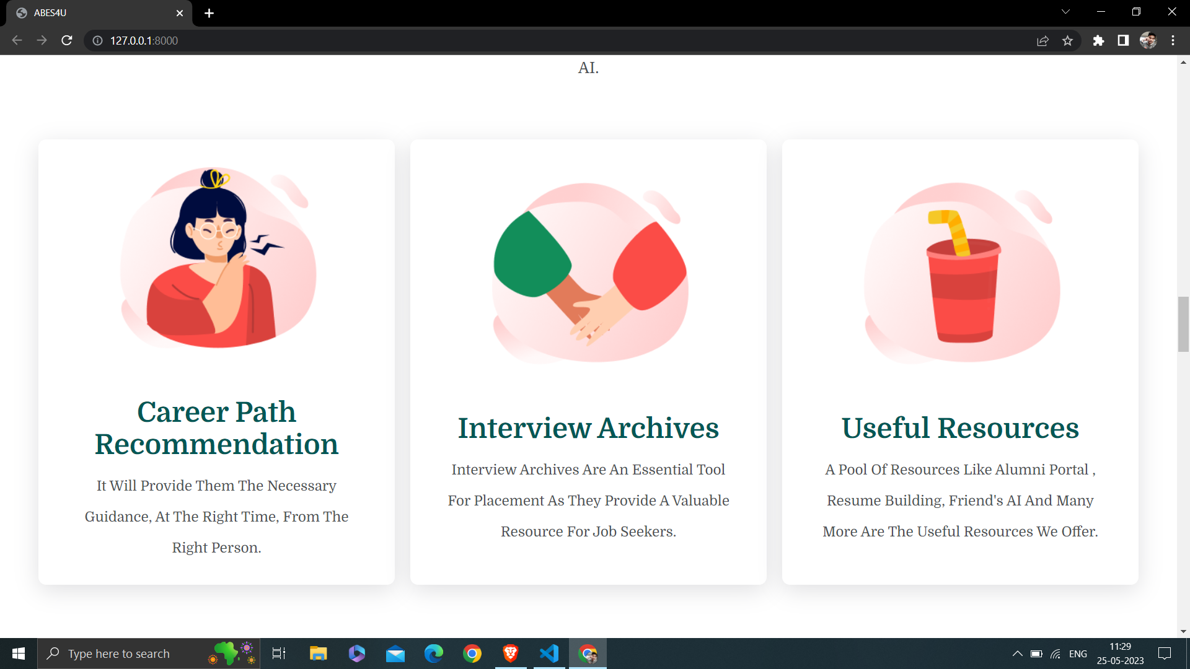1190x669 pixels.
Task: Click the page vertical scrollbar thumb
Action: (x=1183, y=324)
